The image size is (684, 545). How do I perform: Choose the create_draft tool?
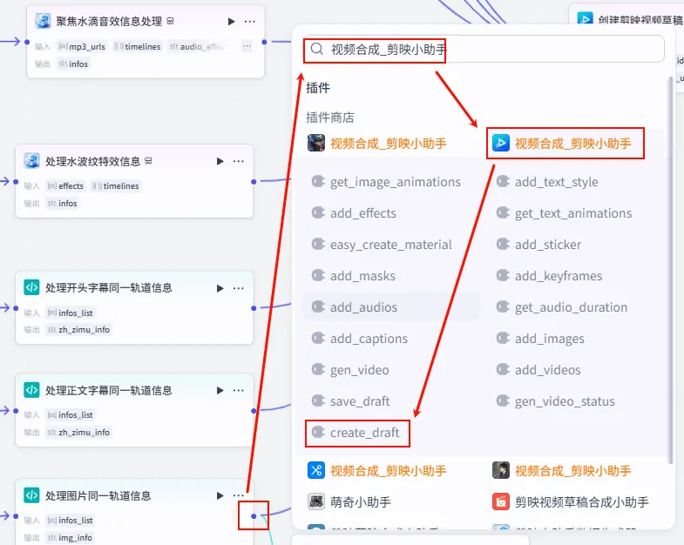pyautogui.click(x=356, y=433)
